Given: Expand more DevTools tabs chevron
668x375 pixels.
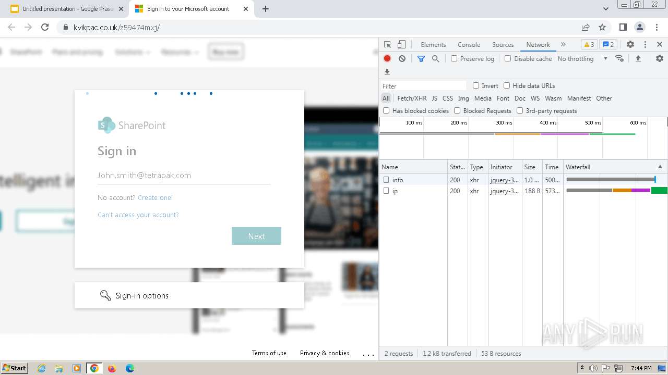Looking at the screenshot, I should click(x=563, y=45).
